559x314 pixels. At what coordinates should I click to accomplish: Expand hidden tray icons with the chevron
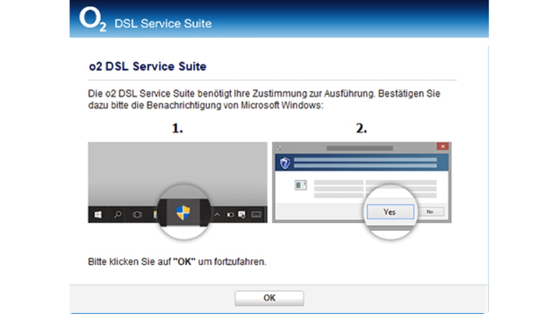(x=217, y=214)
